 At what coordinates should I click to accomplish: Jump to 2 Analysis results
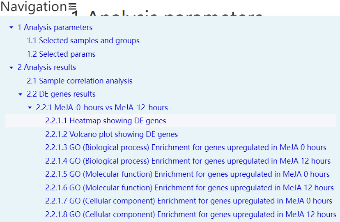point(46,67)
